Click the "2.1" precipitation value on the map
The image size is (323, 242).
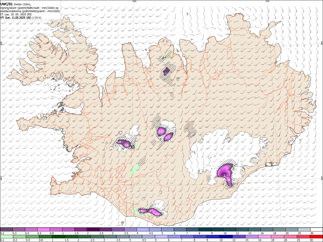(226, 175)
